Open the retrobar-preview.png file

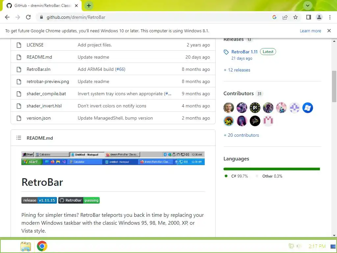coord(48,82)
